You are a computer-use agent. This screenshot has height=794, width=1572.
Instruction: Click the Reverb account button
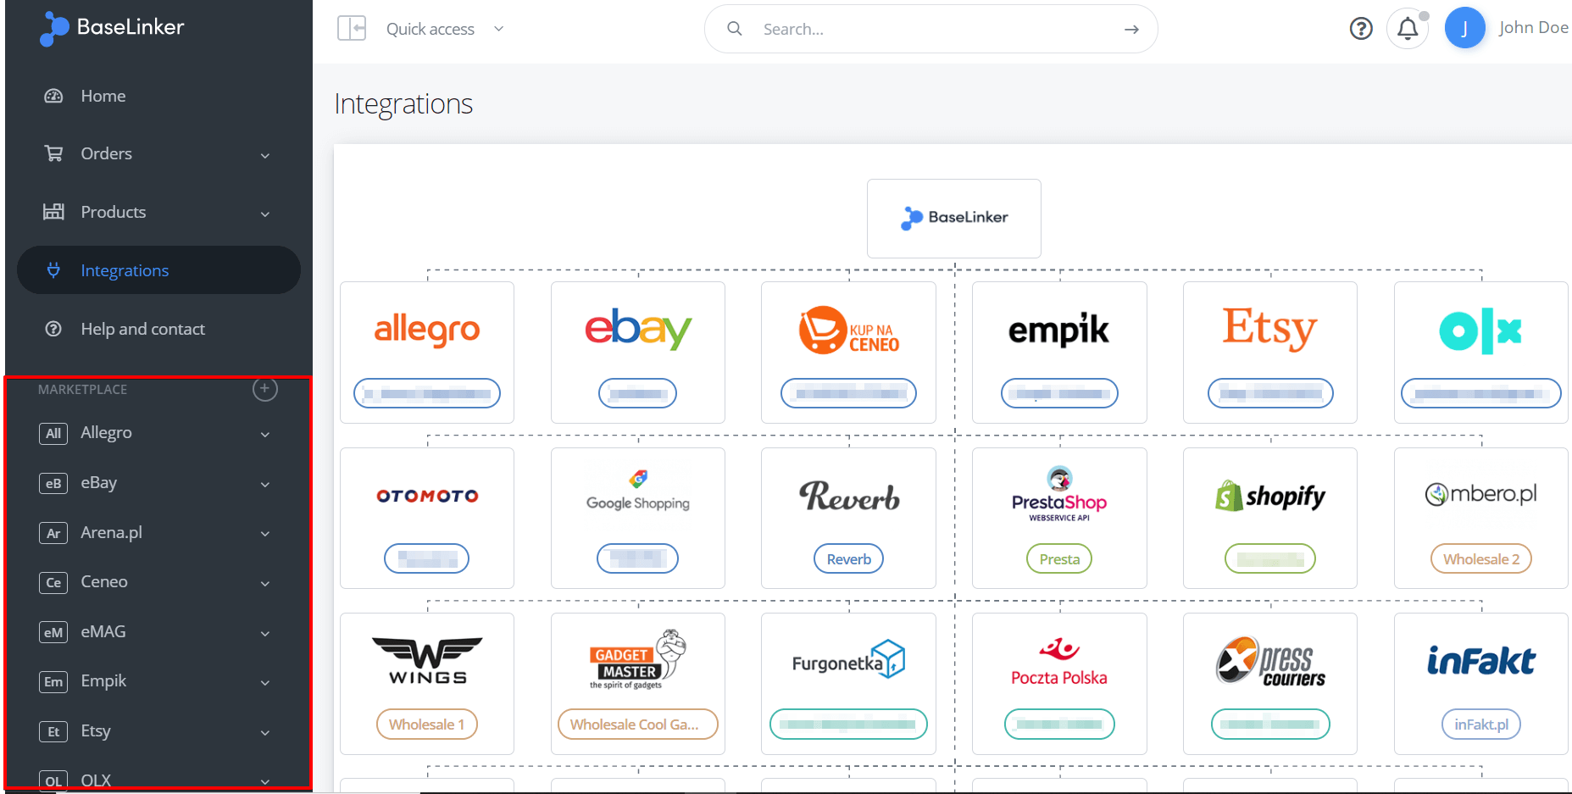click(849, 559)
